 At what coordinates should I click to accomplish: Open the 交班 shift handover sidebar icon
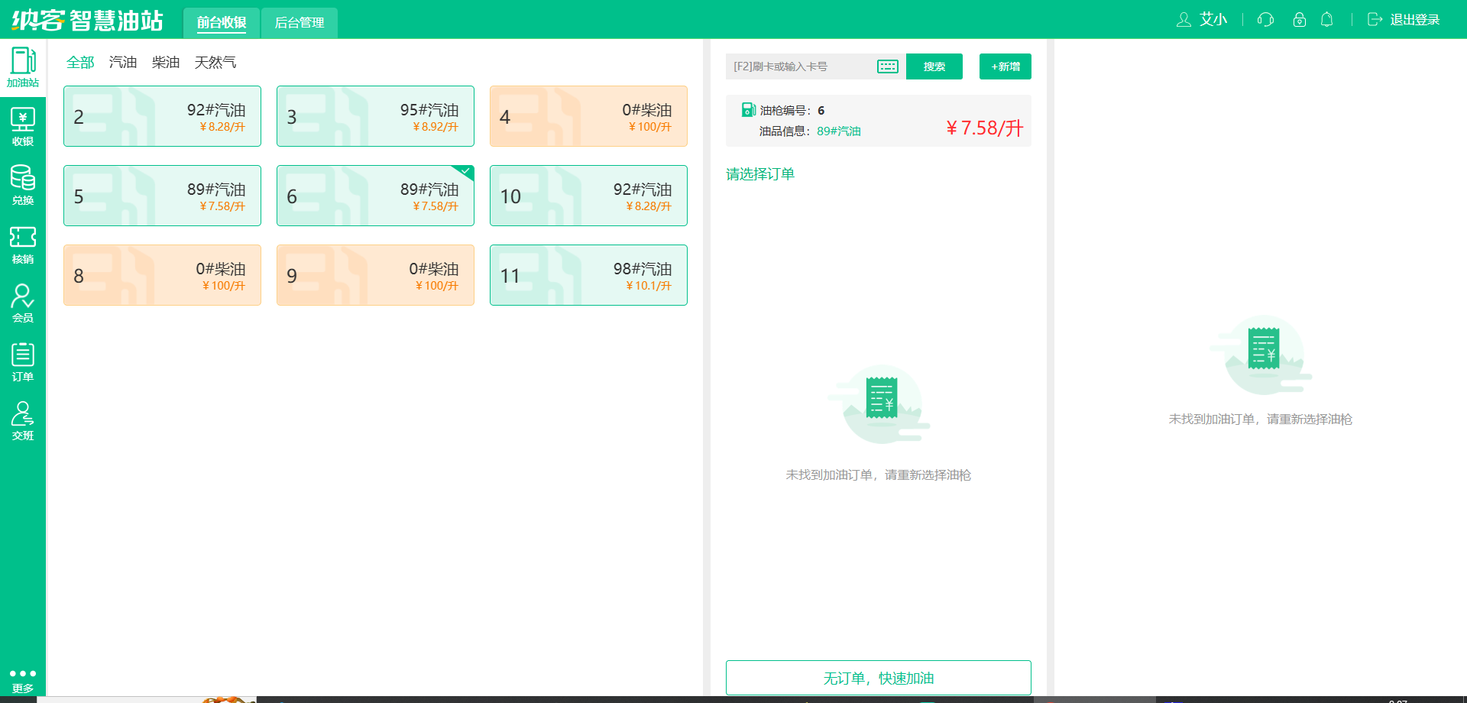23,421
